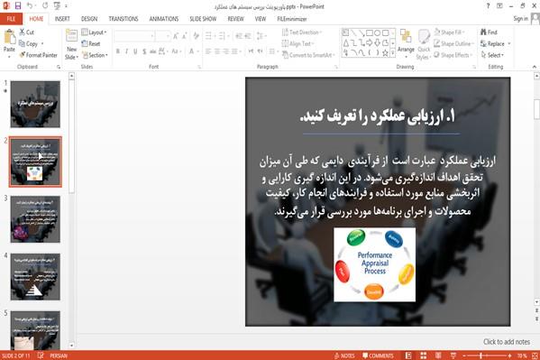Open Shape Fill color options

449,32
